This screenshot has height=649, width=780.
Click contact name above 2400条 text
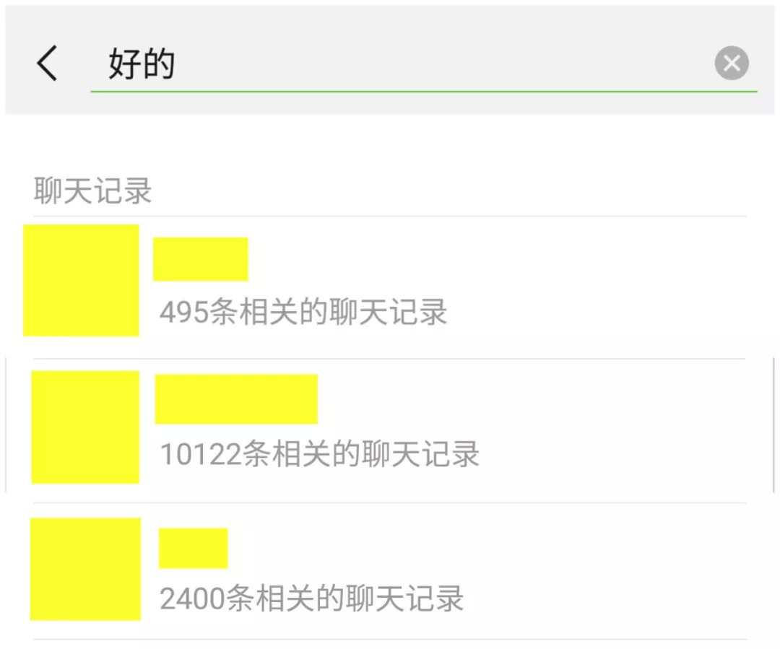pyautogui.click(x=193, y=548)
